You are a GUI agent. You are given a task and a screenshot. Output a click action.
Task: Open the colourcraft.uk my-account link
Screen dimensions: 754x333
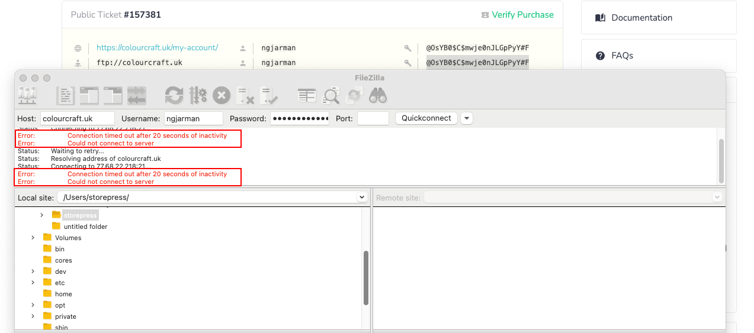(157, 48)
